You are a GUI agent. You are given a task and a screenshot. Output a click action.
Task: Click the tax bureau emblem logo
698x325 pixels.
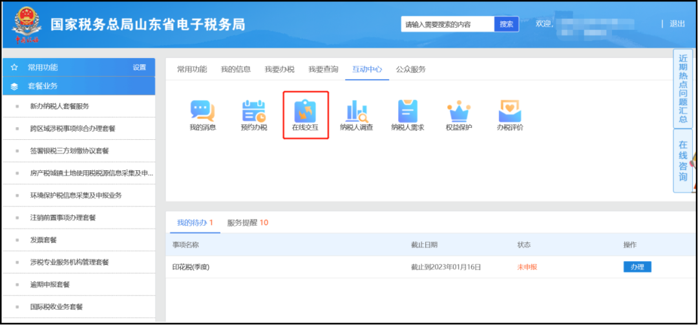coord(27,25)
